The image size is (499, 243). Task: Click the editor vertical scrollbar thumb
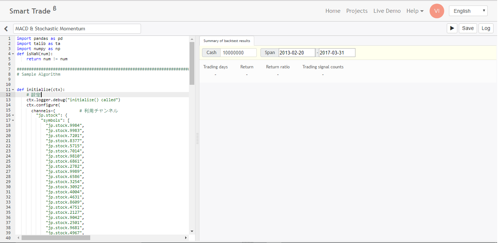tap(192, 63)
